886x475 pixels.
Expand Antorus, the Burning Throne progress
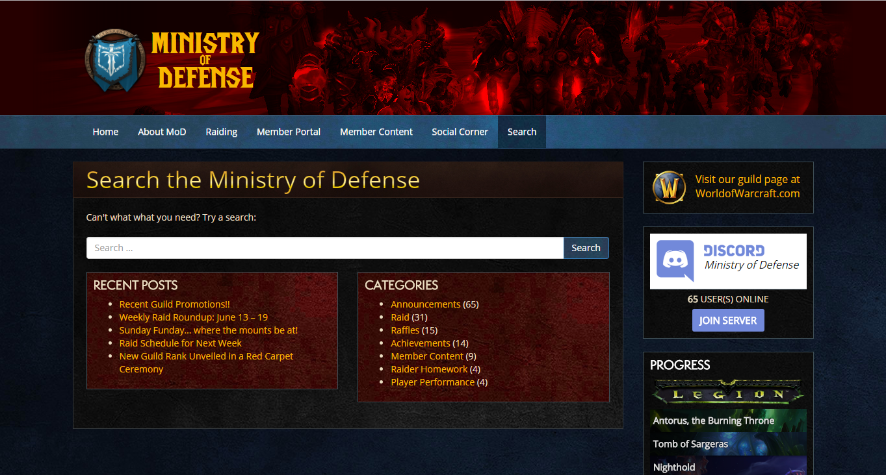pyautogui.click(x=728, y=420)
